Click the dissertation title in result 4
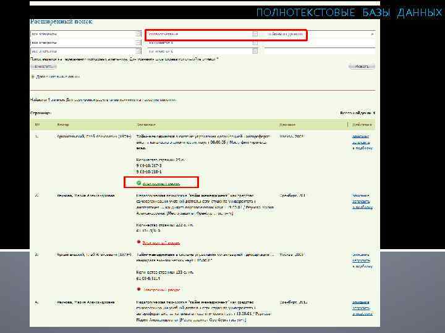Image resolution: width=445 pixels, height=333 pixels. [x=204, y=311]
